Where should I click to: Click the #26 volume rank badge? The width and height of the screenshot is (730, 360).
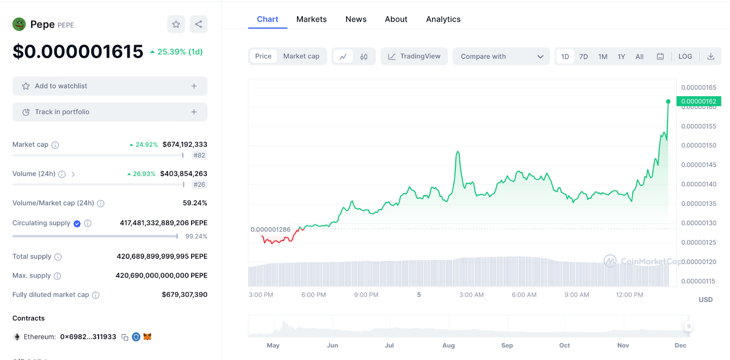point(199,184)
